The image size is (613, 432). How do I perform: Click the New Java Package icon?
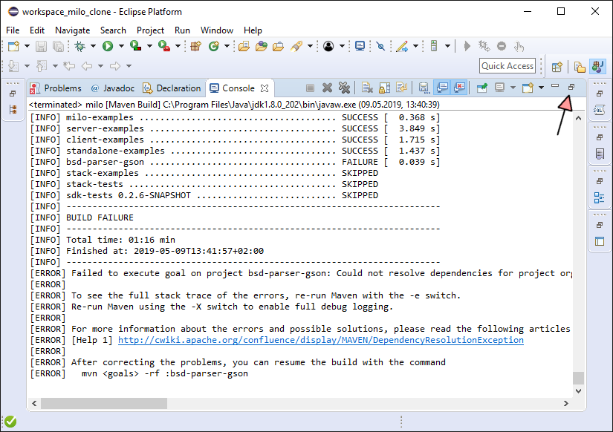click(196, 46)
